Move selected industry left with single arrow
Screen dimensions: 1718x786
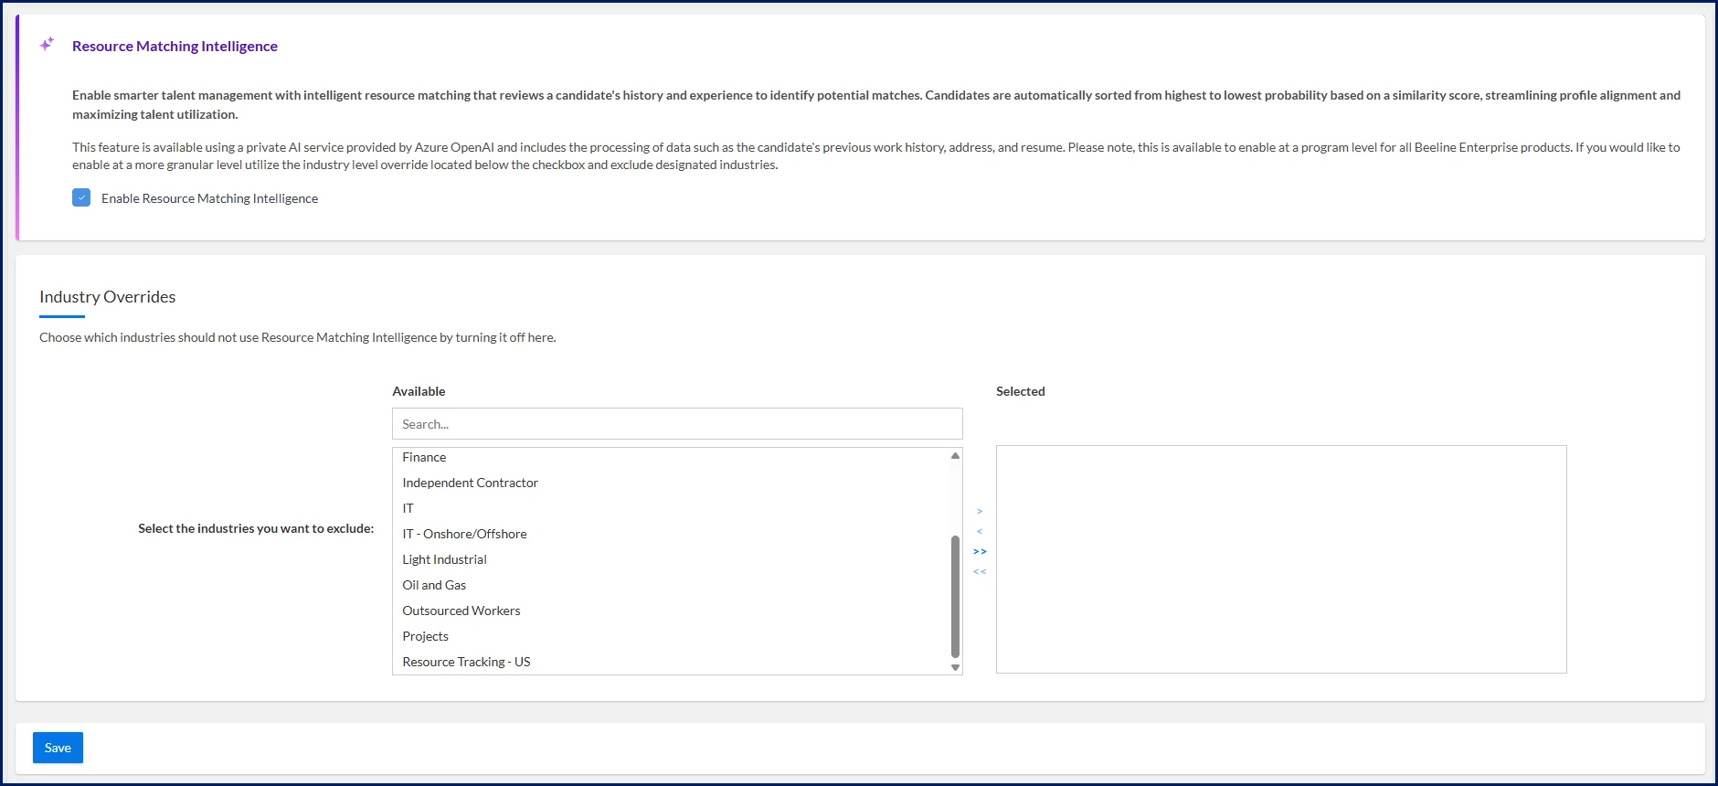pos(980,531)
